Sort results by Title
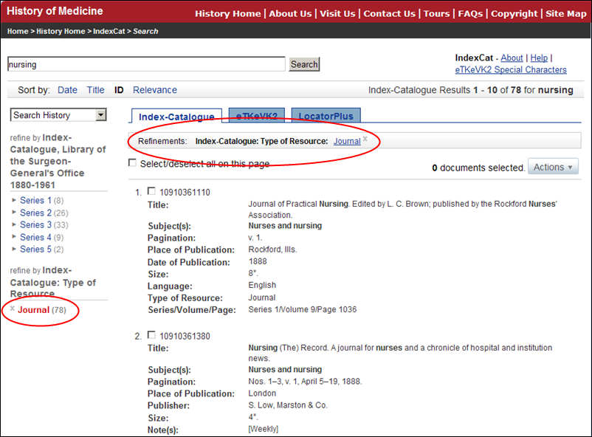Viewport: 592px width, 437px height. [x=95, y=90]
